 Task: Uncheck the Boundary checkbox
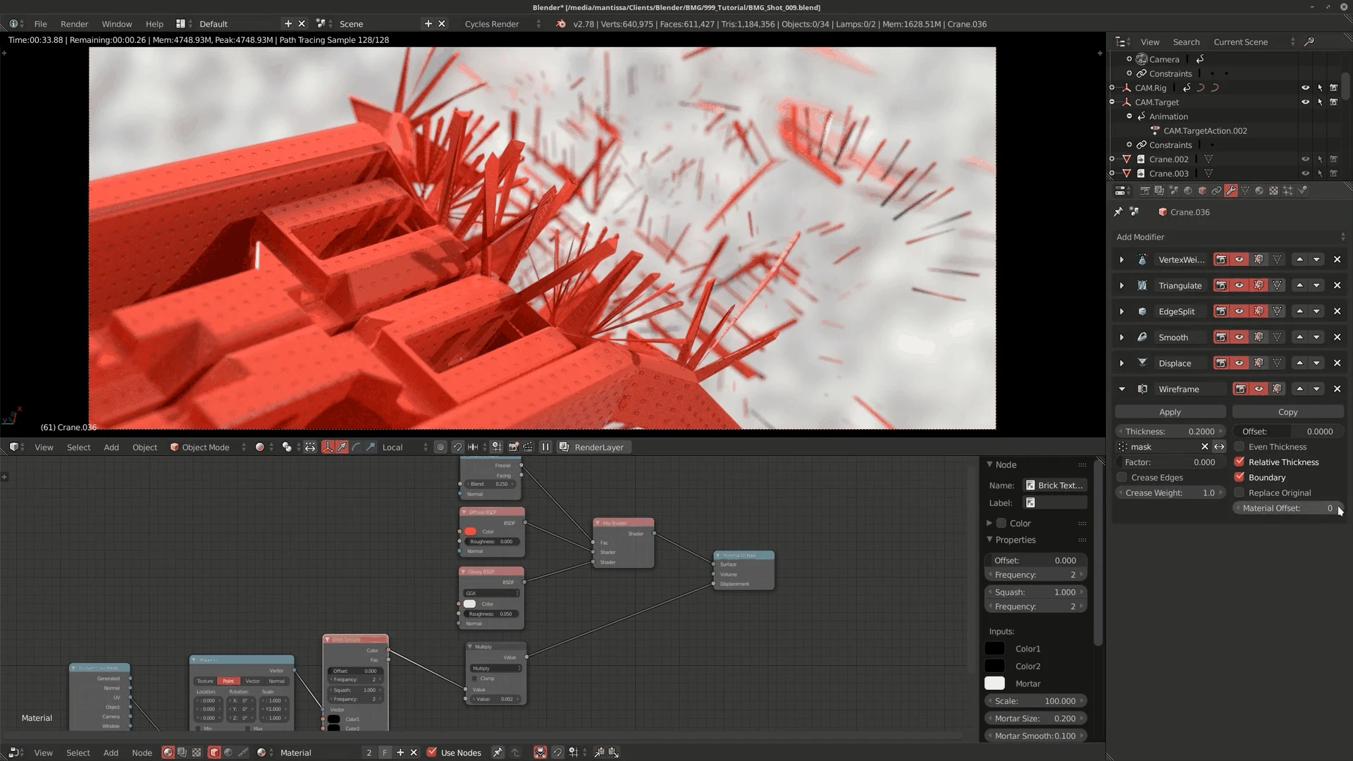1240,477
